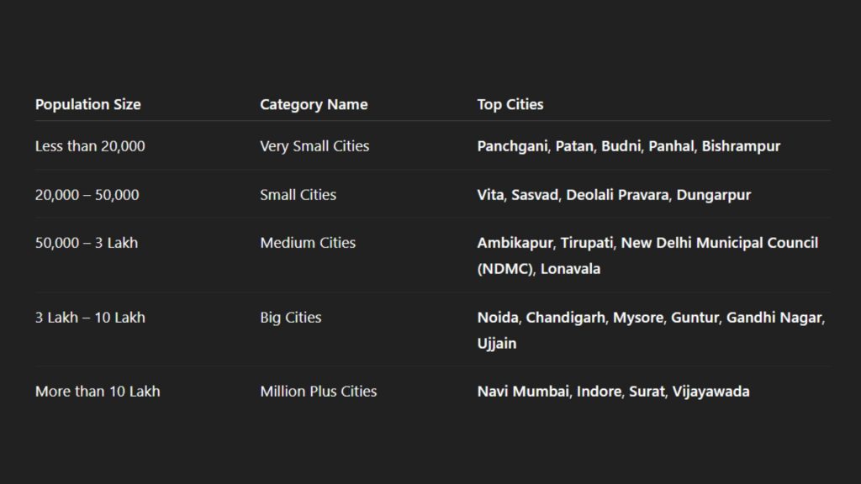Click the Navi Mumbai city name

coord(523,392)
